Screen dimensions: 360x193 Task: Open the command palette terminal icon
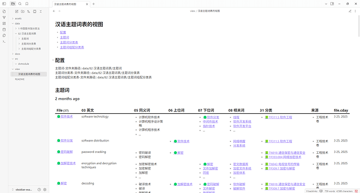click(x=4, y=42)
